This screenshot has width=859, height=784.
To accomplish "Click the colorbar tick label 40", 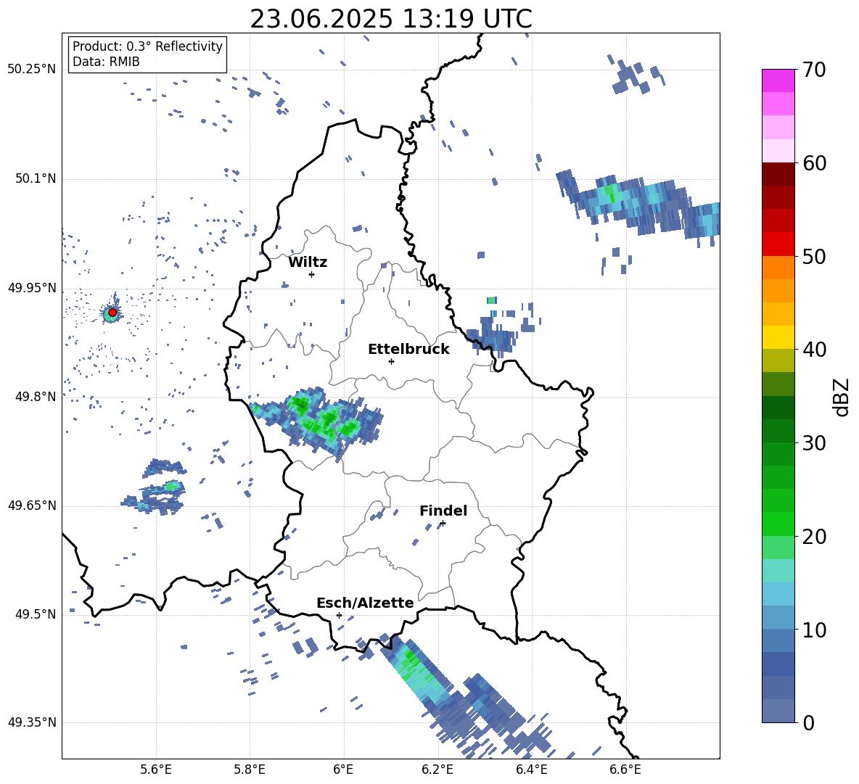I will tap(814, 350).
